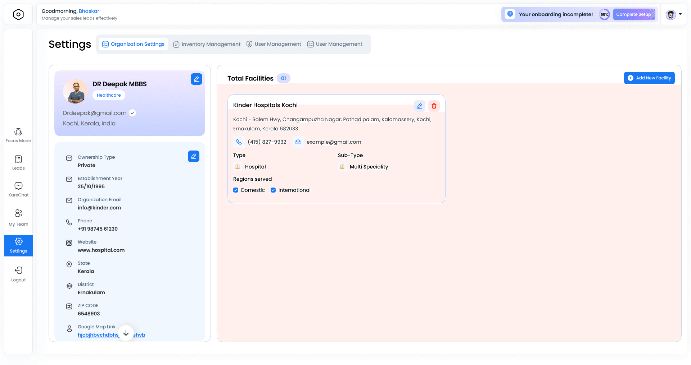The image size is (691, 365).
Task: Click the Bhaskar name link
Action: [x=89, y=11]
